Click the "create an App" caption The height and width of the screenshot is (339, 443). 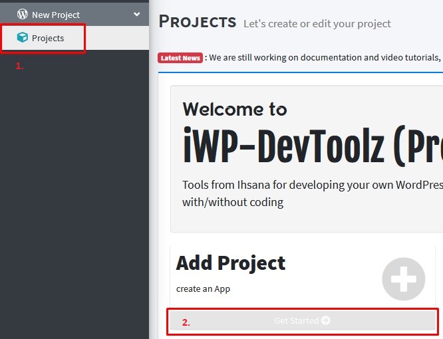pyautogui.click(x=203, y=289)
